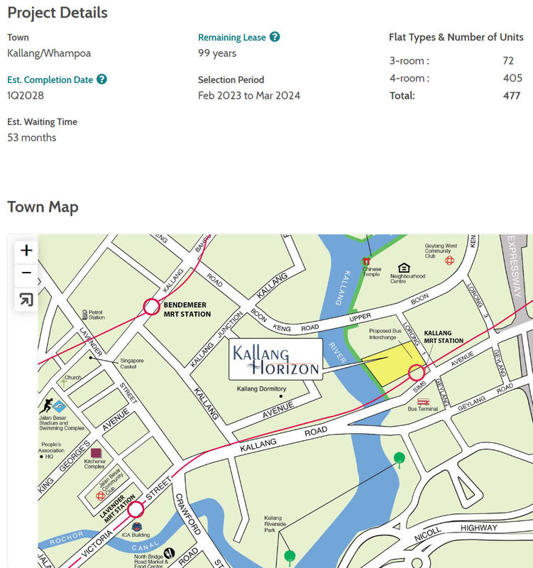
Task: Click the Kallang Dormitory label
Action: 261,388
